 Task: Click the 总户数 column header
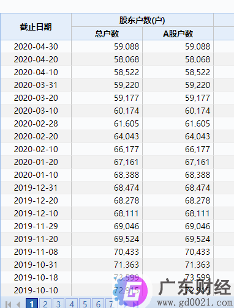(x=107, y=34)
